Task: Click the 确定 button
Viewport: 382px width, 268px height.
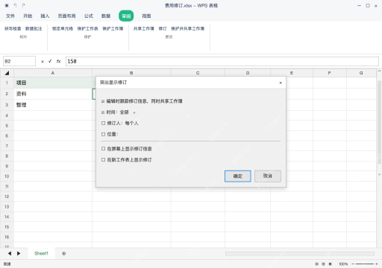Action: pos(238,176)
